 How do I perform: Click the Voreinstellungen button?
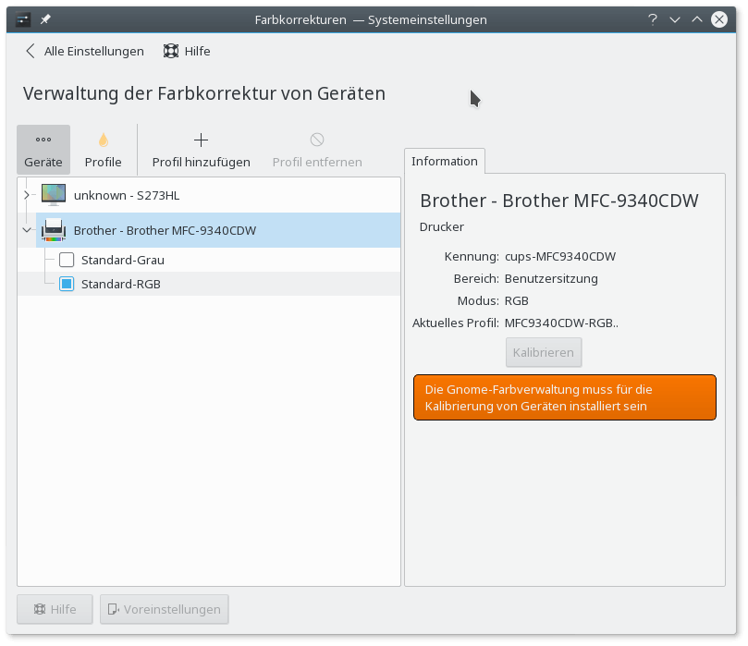[164, 609]
